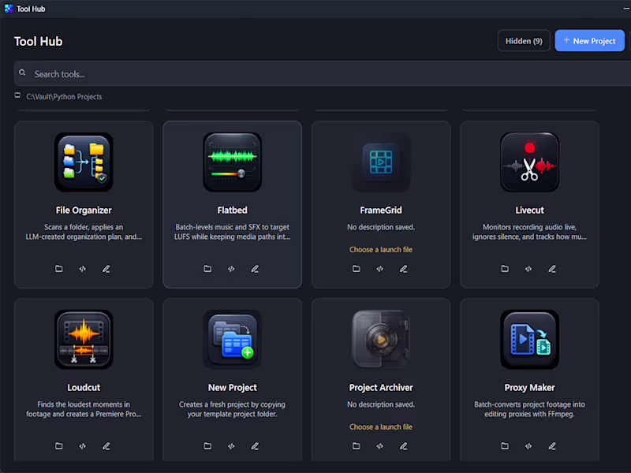Click the New Project card's folder icon image
The image size is (631, 473).
(232, 340)
